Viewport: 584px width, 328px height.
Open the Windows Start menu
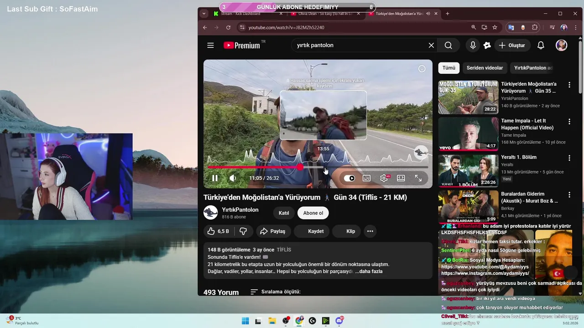pyautogui.click(x=245, y=321)
